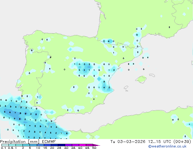
Task: Click the '(00+39)' forecast offset text
Action: coord(182,142)
